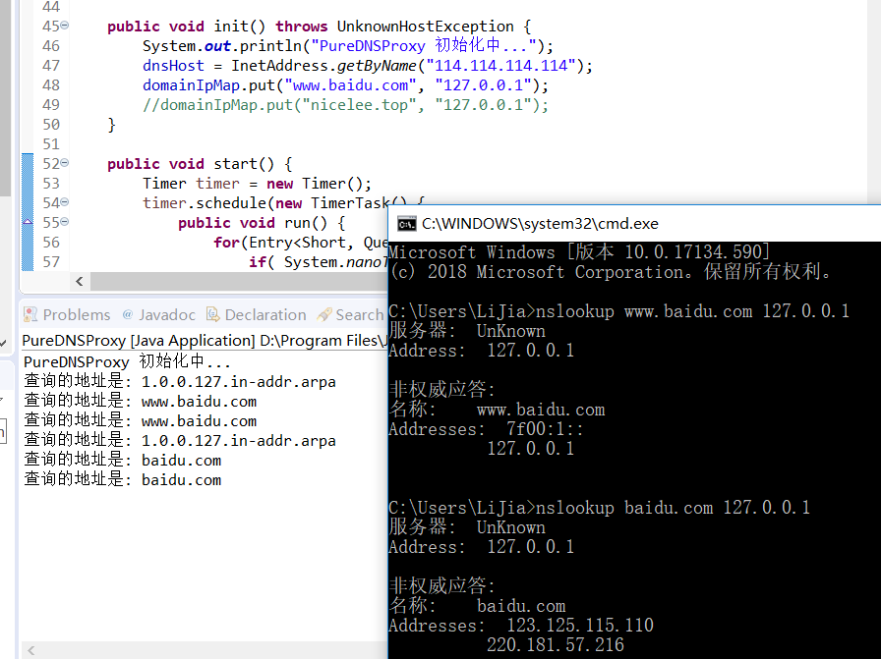Click editor horizontal scrollbar left arrow

[30, 284]
